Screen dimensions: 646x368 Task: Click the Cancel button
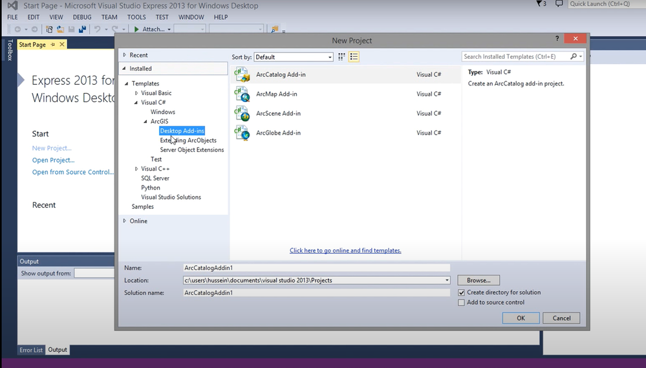[561, 318]
